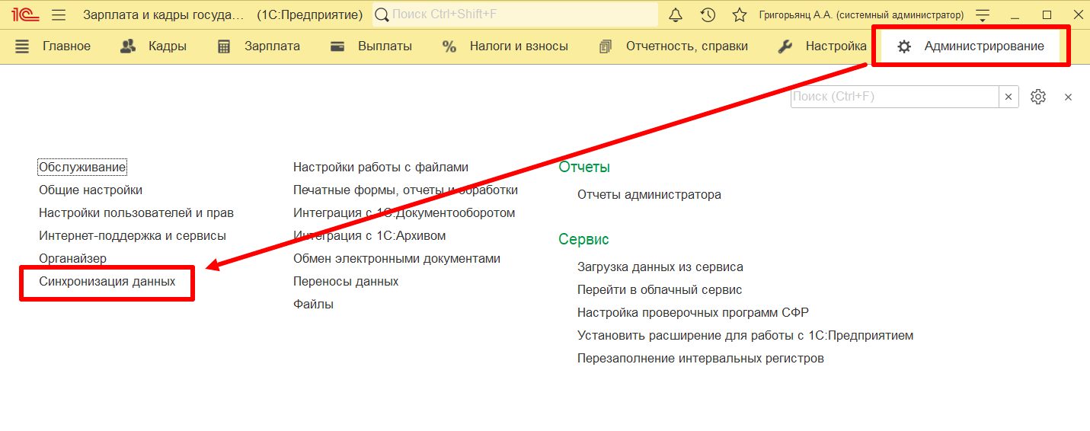Select the Администрирование tab
This screenshot has height=431, width=1090.
click(970, 46)
